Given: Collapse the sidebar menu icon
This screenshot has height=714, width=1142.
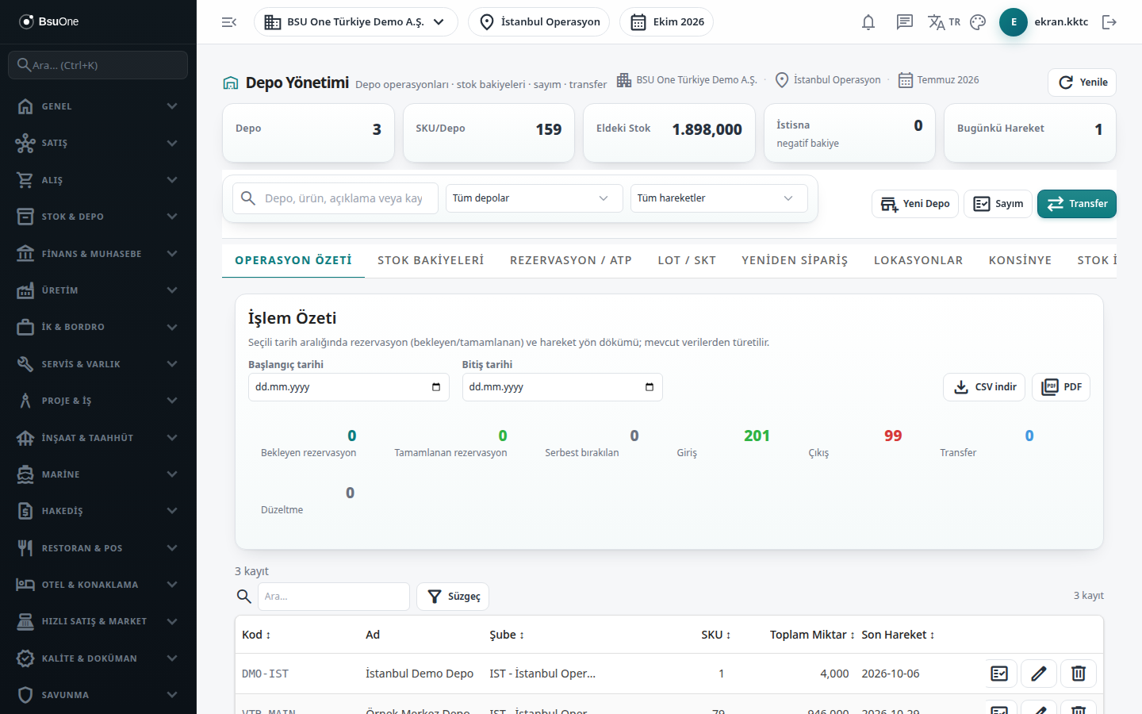Looking at the screenshot, I should 229,22.
